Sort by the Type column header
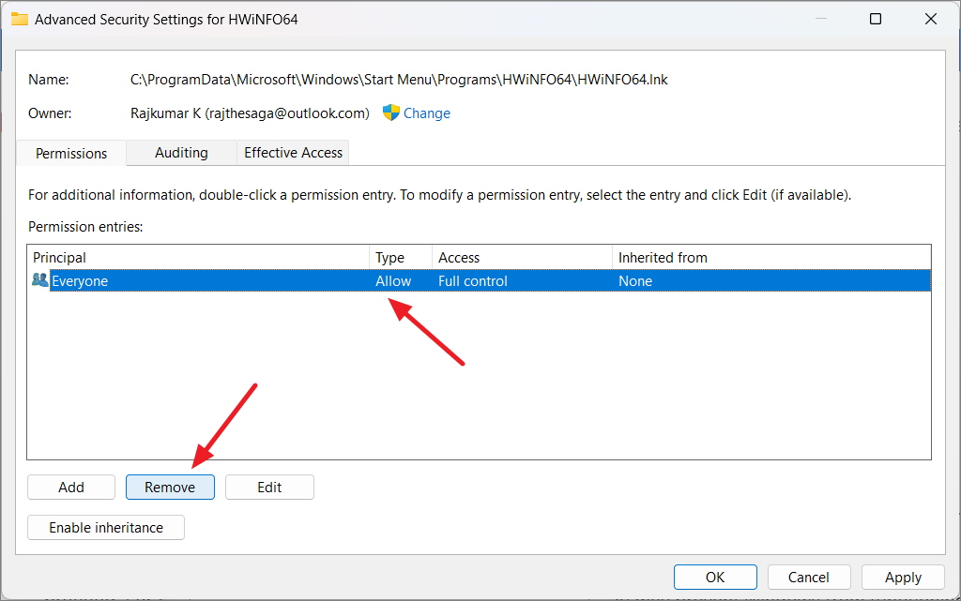Image resolution: width=961 pixels, height=601 pixels. (394, 257)
